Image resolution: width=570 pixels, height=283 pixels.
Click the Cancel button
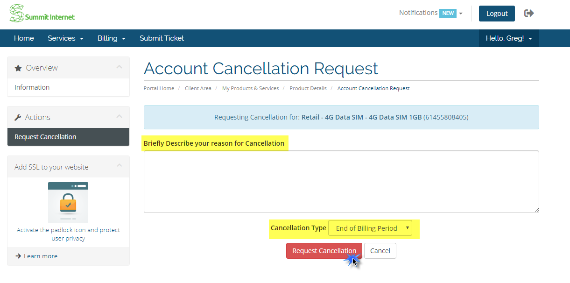pos(380,251)
